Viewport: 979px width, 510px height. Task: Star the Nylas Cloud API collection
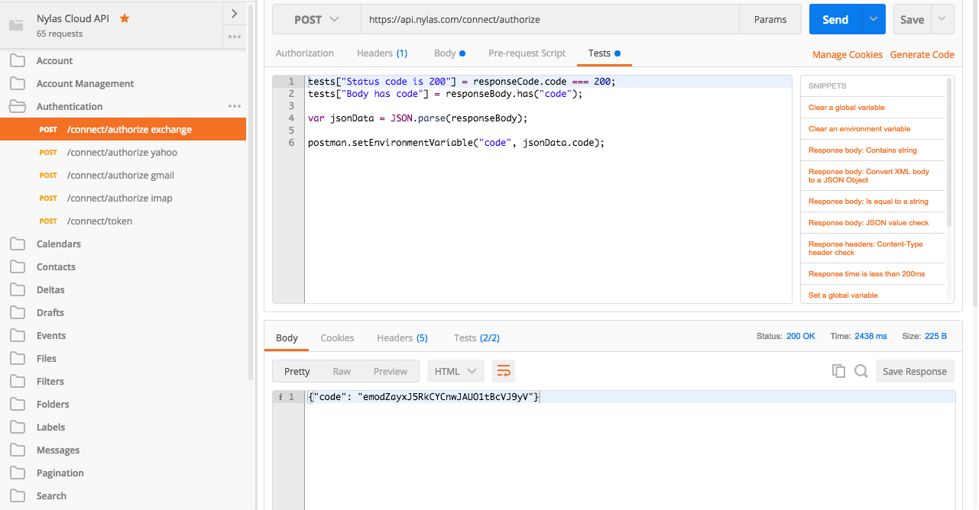click(x=125, y=18)
